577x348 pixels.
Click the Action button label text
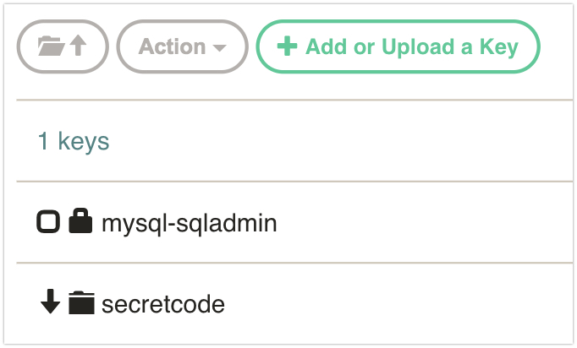coord(172,46)
